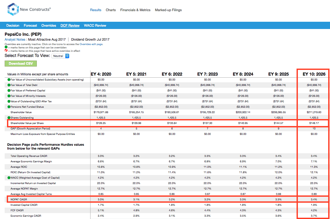Click Most Attractive Aug 2017 note text
330x219 pixels.
(47, 40)
